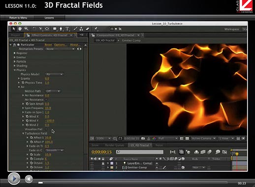Open the Physics Model dropdown
Screen dimensions: 255x187
pyautogui.click(x=54, y=74)
